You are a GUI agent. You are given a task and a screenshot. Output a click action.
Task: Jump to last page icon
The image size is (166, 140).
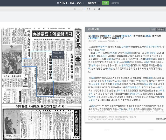click(x=99, y=9)
